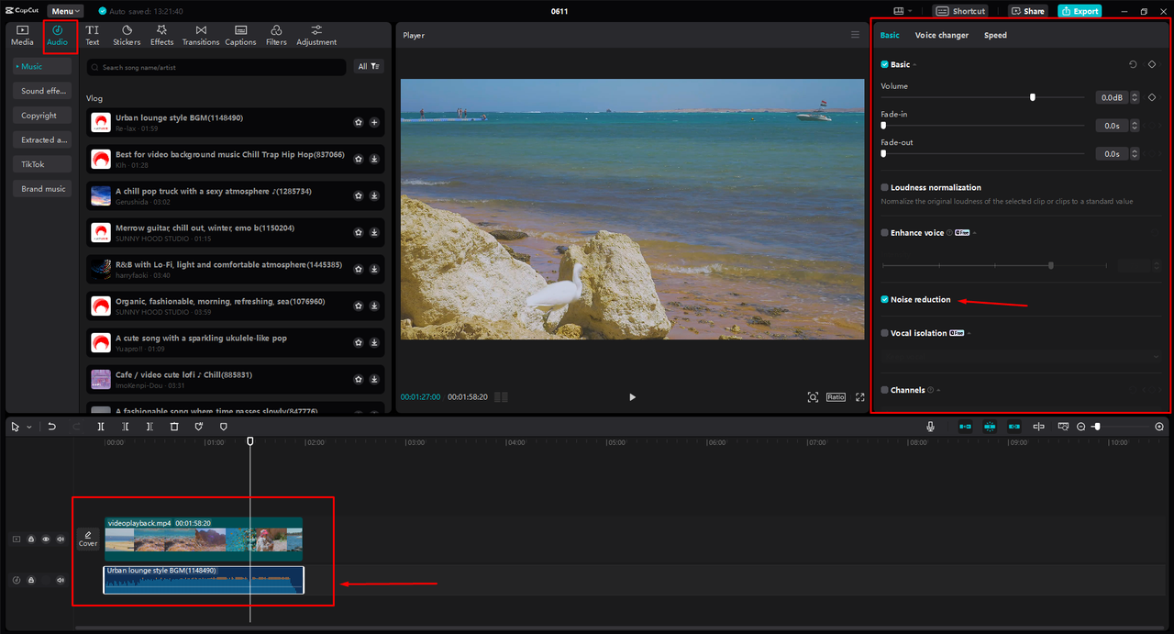Download the Cafe / video cute lofi song
The image size is (1174, 634).
375,379
